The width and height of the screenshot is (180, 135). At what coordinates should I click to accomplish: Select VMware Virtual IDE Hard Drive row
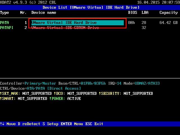pos(78,22)
